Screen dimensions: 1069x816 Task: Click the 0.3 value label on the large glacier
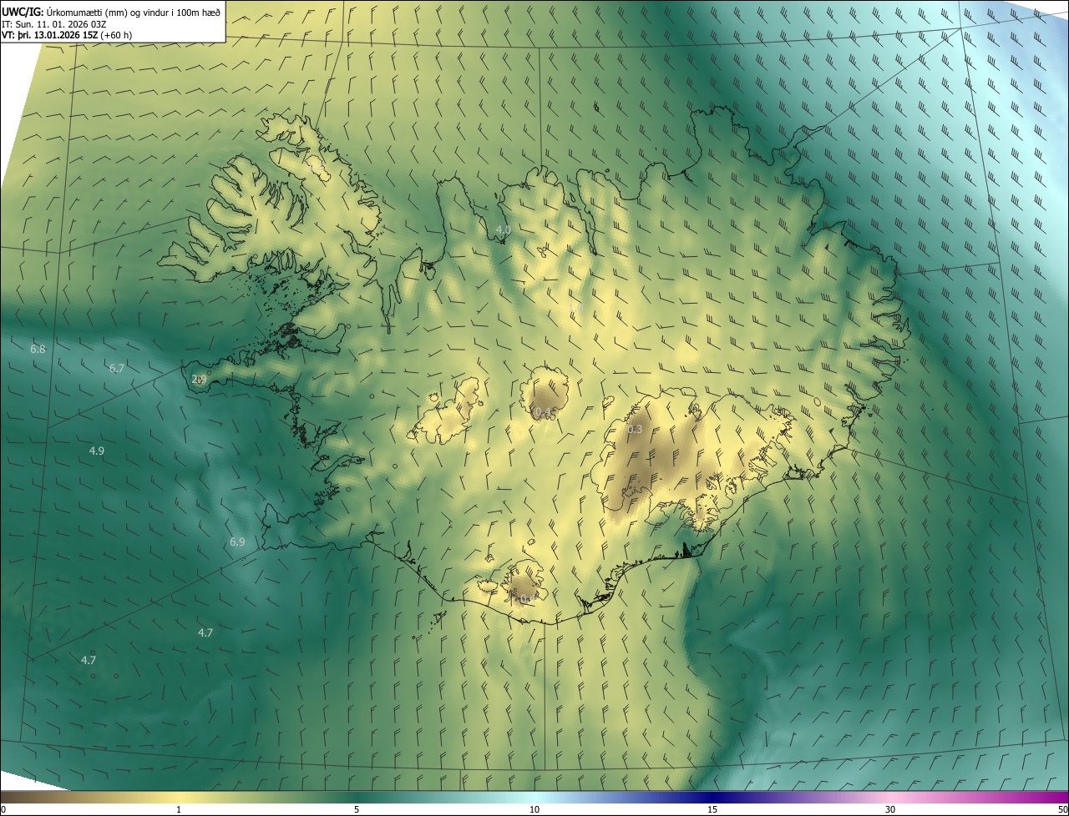[635, 429]
